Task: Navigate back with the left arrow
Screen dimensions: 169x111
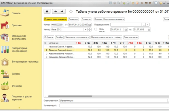Action: tap(56, 12)
